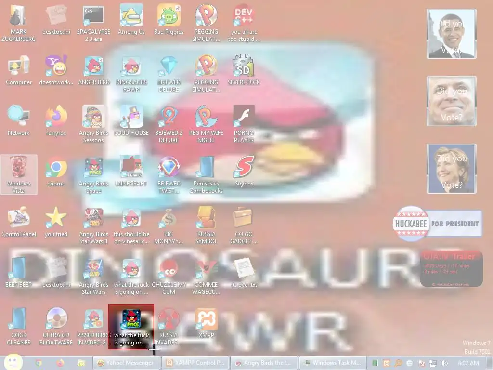Click the 'Did you Vote?' gadget showing a woman

point(452,169)
